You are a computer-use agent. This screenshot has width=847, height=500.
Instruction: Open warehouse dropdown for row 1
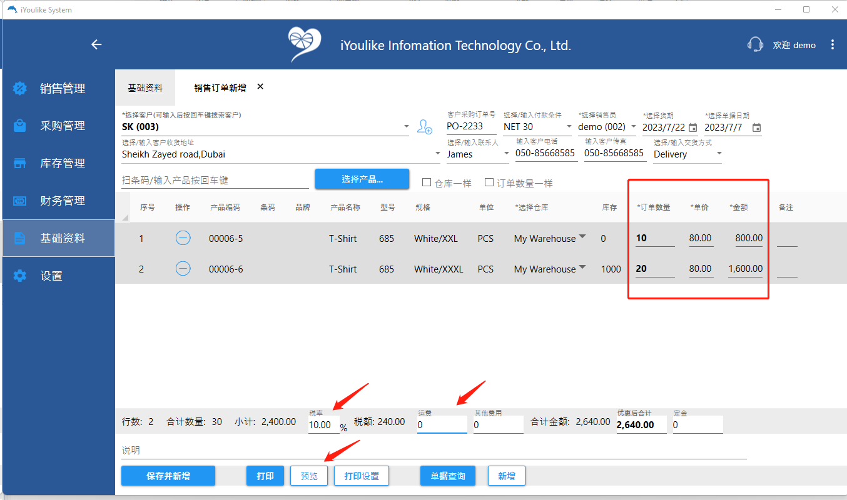tap(582, 237)
